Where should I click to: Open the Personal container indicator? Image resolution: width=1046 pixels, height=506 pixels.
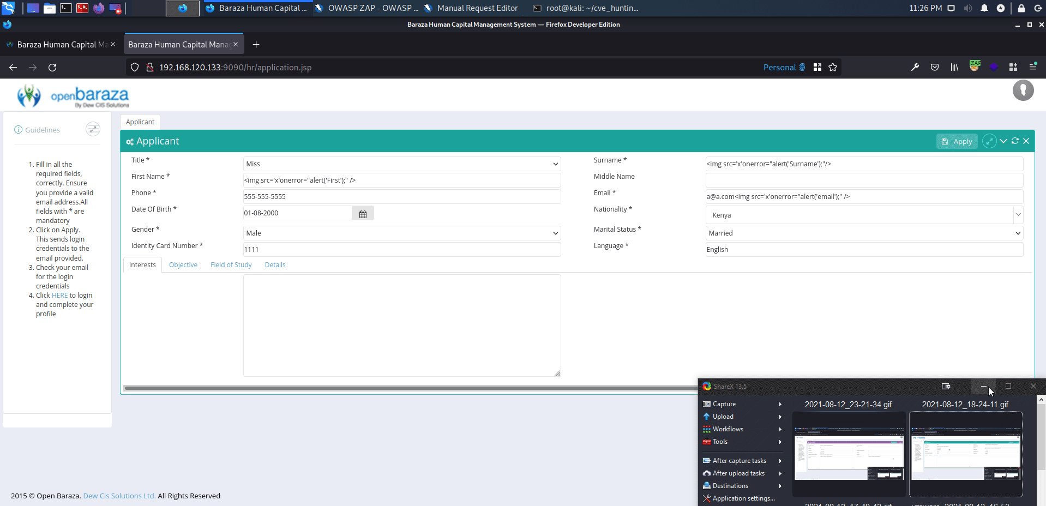[x=784, y=68]
